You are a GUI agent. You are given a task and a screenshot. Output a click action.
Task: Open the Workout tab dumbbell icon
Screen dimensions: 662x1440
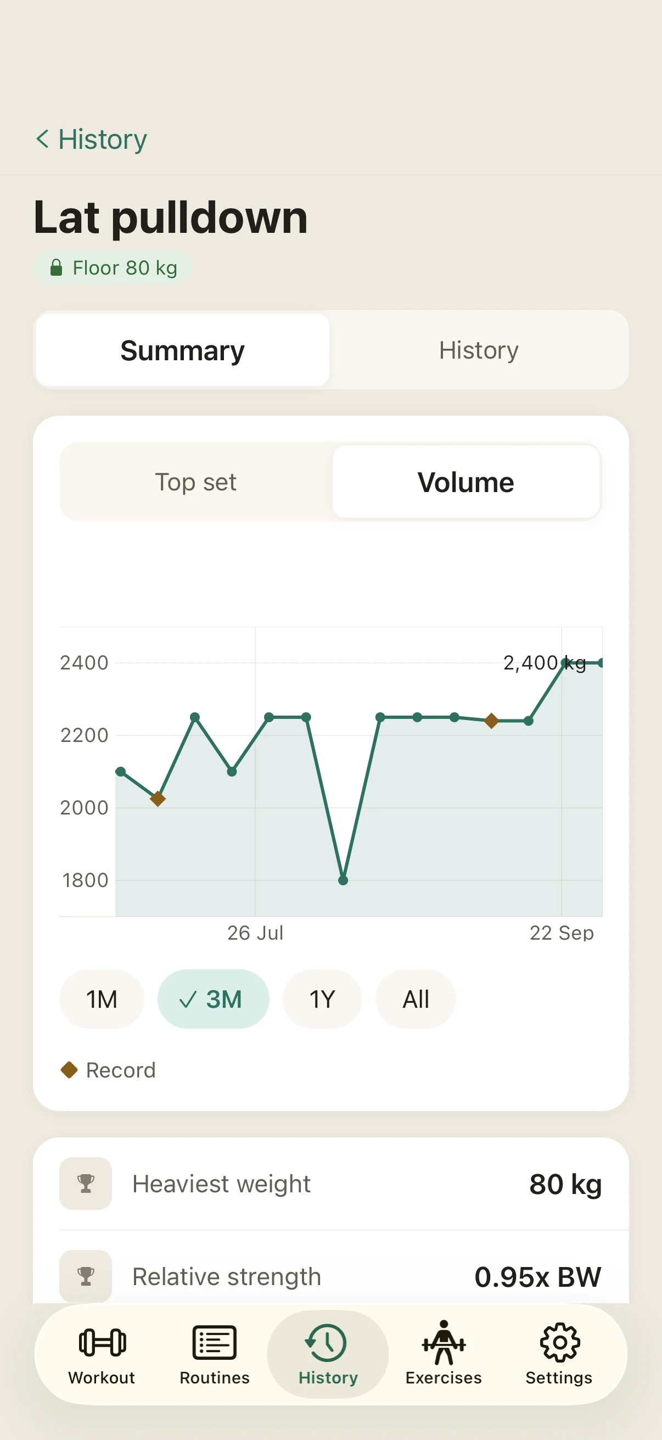(102, 1342)
